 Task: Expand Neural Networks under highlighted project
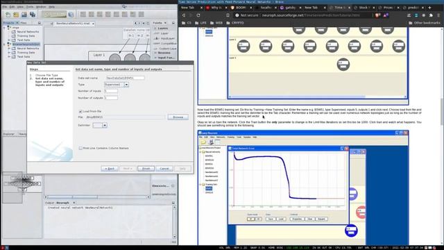point(9,49)
